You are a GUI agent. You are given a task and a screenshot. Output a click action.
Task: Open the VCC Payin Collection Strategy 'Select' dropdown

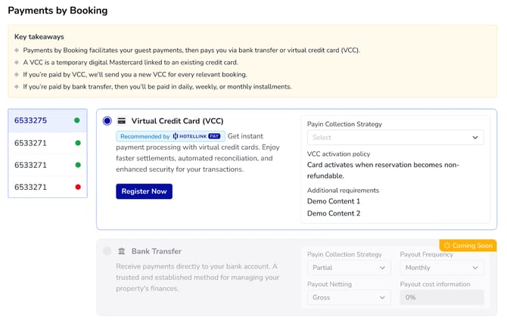394,138
